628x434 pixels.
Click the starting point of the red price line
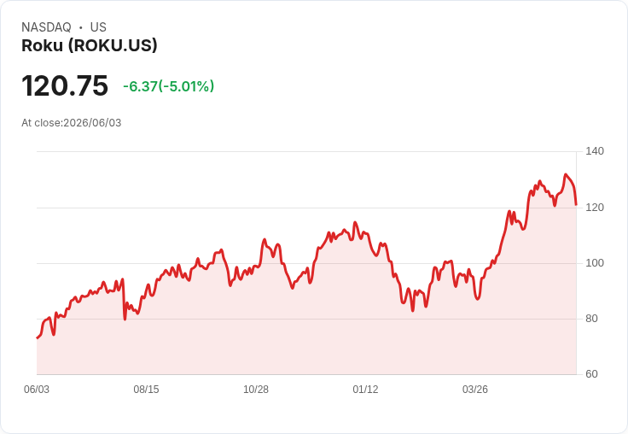(38, 338)
